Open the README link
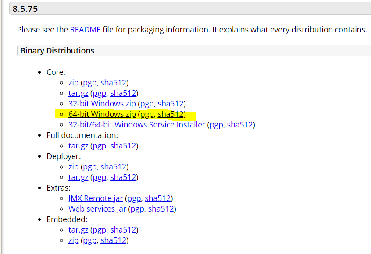The width and height of the screenshot is (371, 254). click(85, 30)
